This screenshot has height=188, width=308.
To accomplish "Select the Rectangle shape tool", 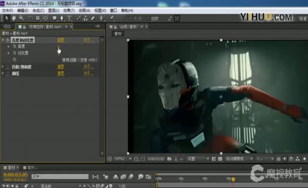I will pos(54,18).
